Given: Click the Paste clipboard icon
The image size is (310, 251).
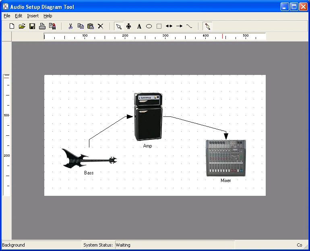Looking at the screenshot, I should pos(91,26).
